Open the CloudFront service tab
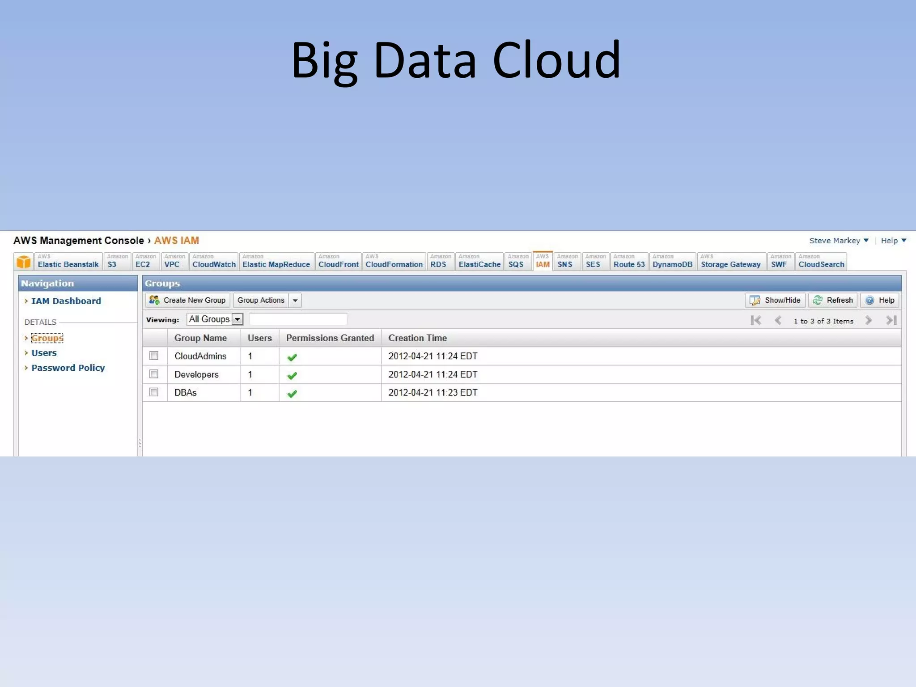The height and width of the screenshot is (687, 916). [x=338, y=261]
